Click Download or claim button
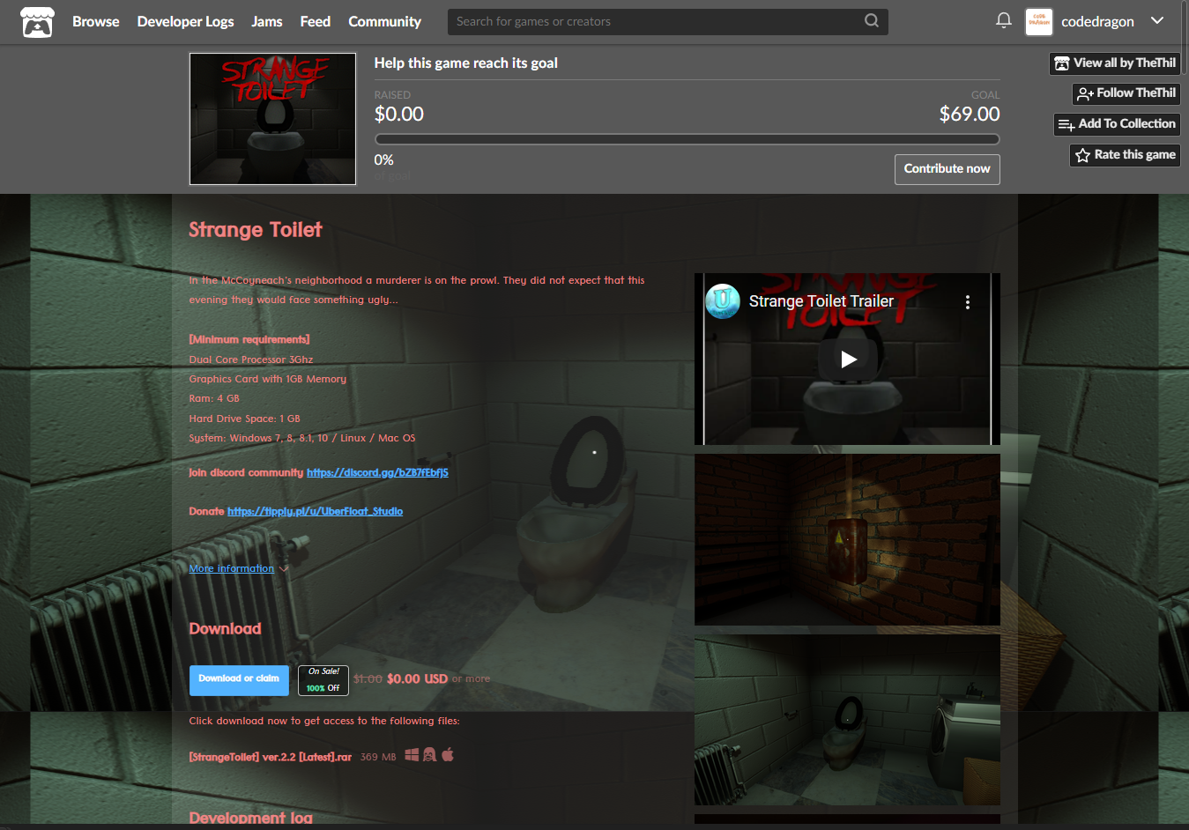Image resolution: width=1189 pixels, height=830 pixels. (239, 680)
